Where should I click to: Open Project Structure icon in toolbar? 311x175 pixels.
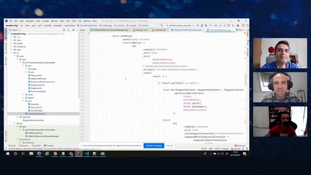(x=238, y=25)
